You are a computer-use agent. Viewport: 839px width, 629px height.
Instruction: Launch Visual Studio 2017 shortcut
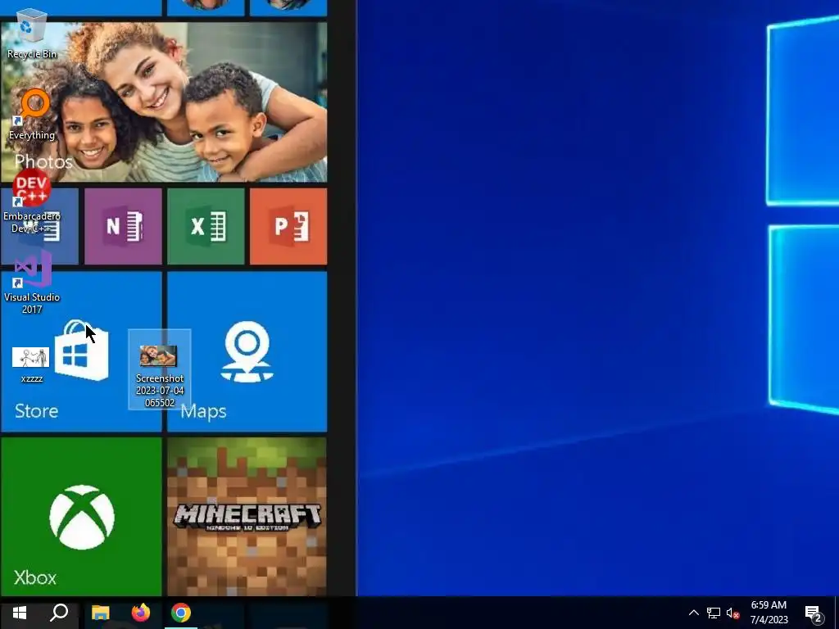tap(32, 283)
